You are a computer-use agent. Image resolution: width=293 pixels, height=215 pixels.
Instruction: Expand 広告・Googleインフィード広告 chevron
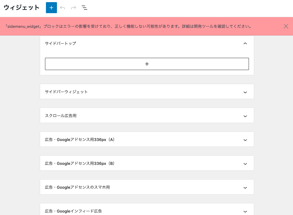coord(245,212)
